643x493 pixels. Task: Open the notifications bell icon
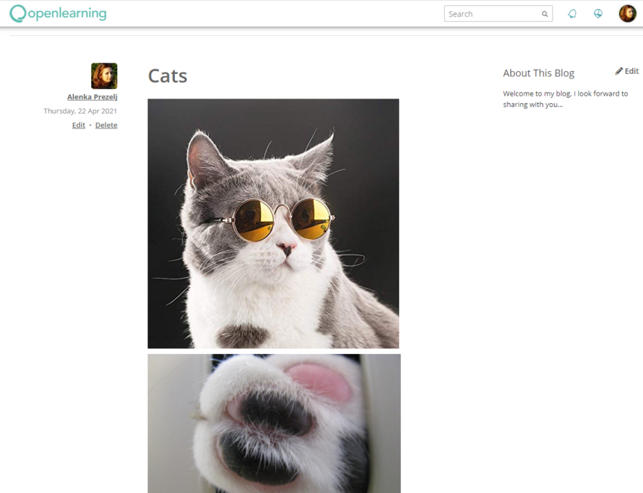pos(572,14)
